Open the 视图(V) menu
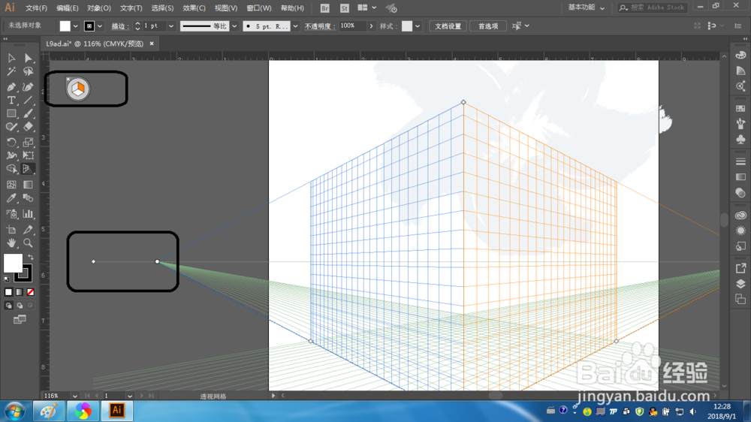The image size is (751, 422). pos(225,8)
